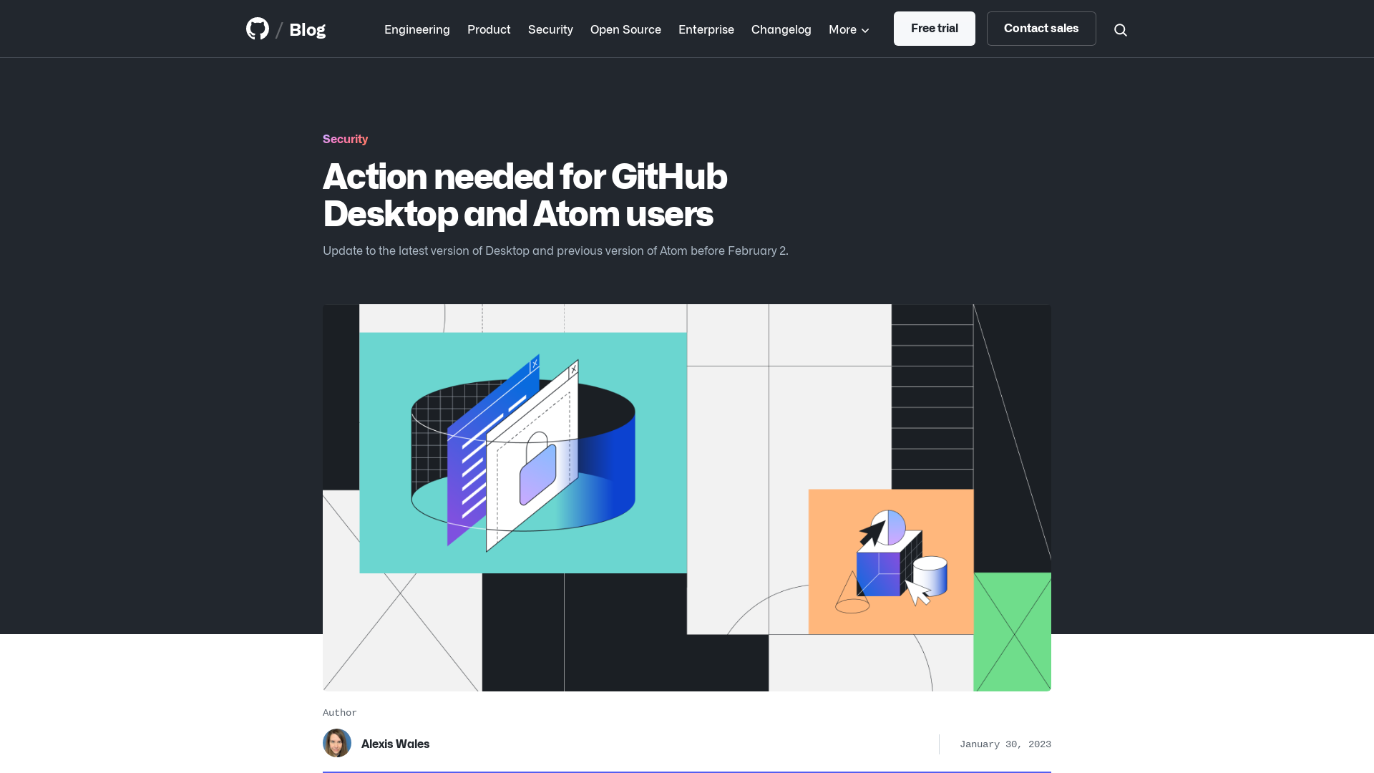Click the Free trial button
This screenshot has height=773, width=1374.
[934, 29]
